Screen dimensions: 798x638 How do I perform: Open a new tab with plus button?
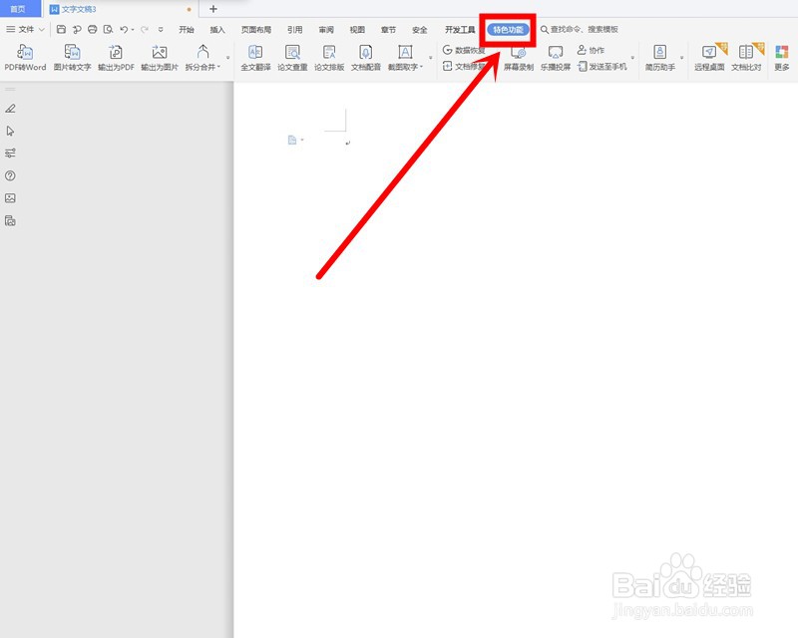(213, 9)
